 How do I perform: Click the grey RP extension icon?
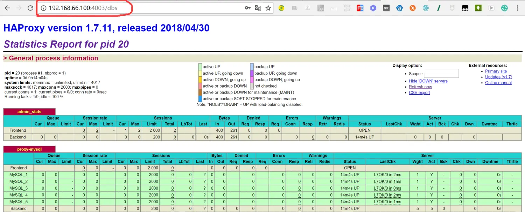321,8
